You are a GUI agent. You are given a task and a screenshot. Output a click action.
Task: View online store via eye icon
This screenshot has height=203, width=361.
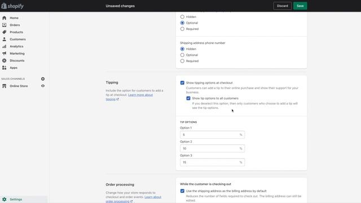[x=43, y=86]
